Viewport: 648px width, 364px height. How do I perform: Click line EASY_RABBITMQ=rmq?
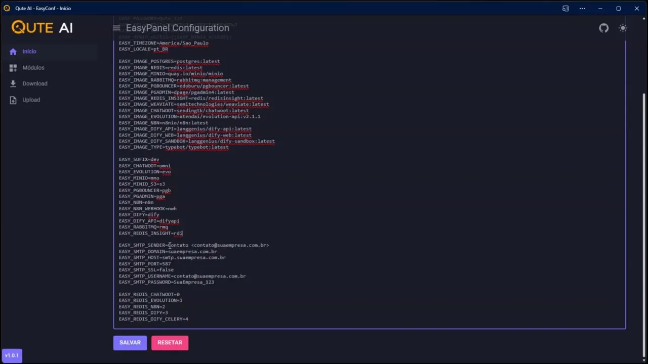point(143,227)
